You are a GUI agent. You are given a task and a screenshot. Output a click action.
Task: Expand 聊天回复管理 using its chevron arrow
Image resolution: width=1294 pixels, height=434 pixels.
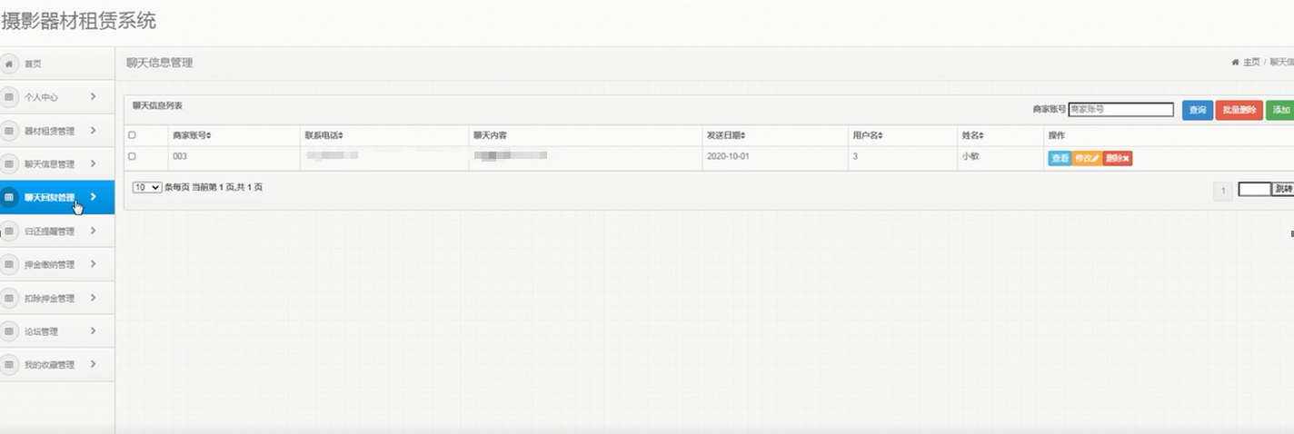click(x=93, y=196)
